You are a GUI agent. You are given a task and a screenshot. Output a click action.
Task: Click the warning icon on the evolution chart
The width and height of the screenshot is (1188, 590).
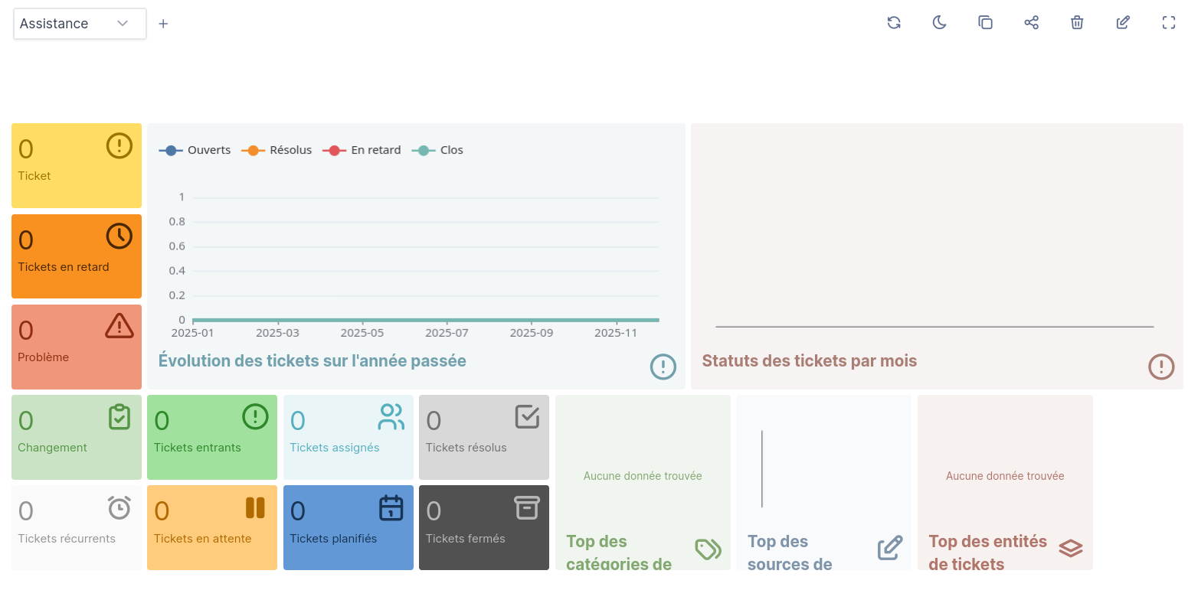(x=663, y=367)
